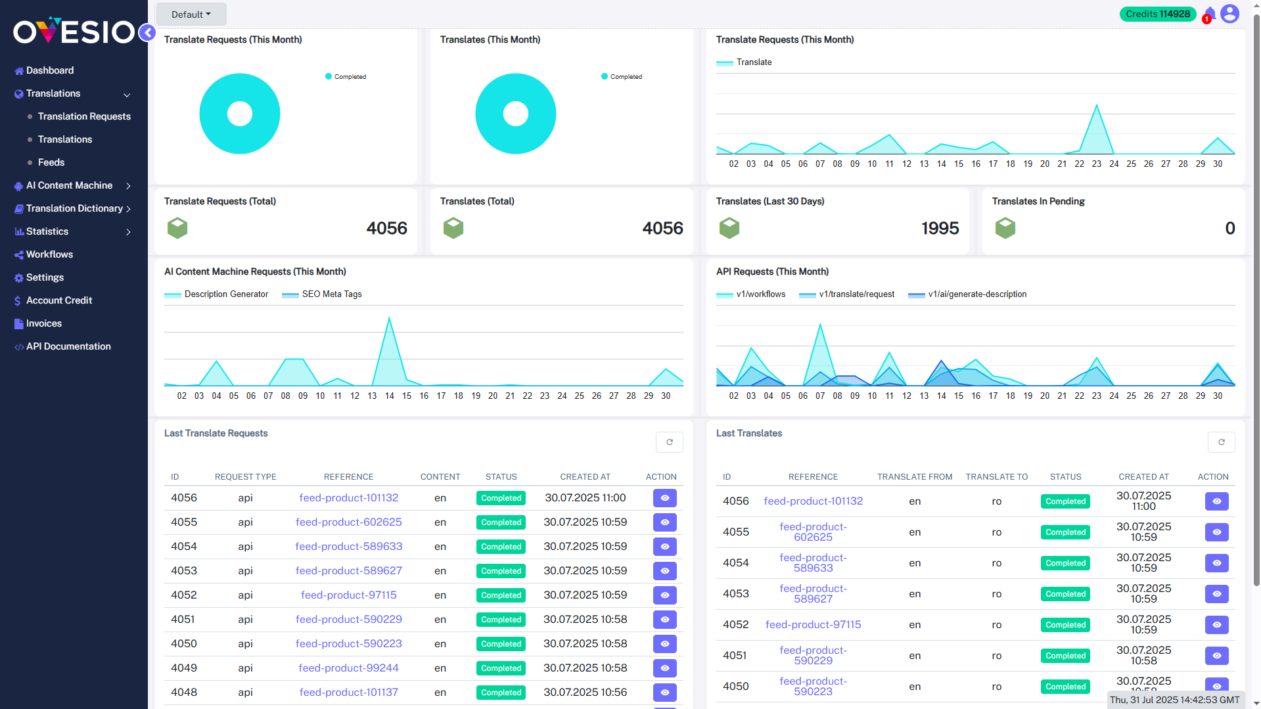Open the Default workspace dropdown

click(191, 14)
